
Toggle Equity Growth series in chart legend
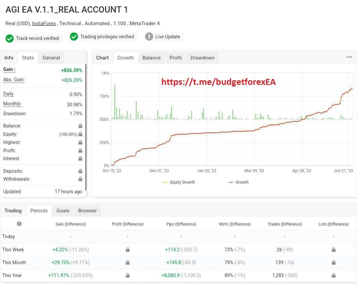179,182
